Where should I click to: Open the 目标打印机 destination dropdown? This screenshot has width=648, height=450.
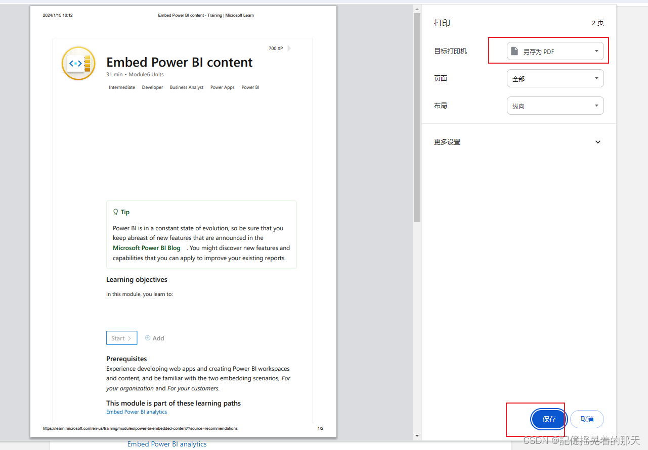[555, 51]
